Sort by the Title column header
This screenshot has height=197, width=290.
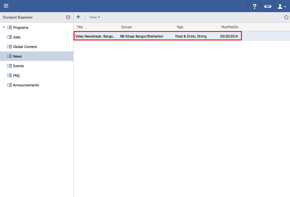(x=80, y=27)
